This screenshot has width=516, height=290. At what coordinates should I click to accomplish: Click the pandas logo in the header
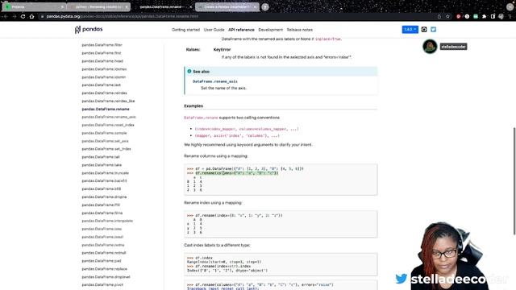click(89, 30)
